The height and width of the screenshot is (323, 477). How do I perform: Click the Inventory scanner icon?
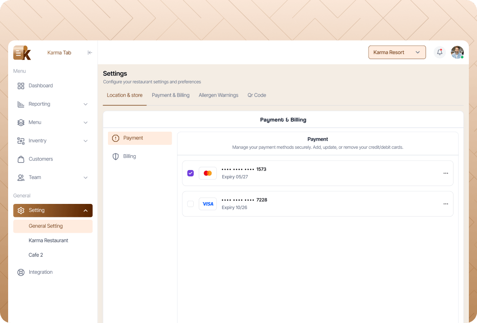21,141
